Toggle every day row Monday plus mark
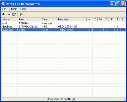The width and height of the screenshot is (127, 102). (x=90, y=30)
